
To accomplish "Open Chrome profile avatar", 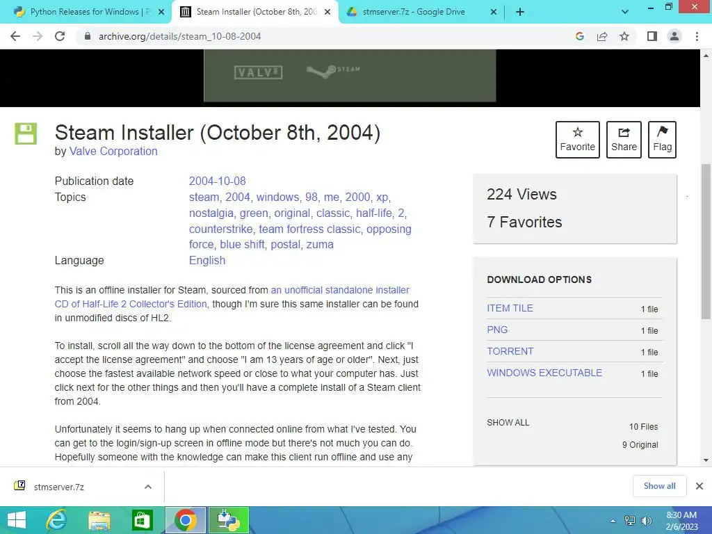I will pos(674,36).
